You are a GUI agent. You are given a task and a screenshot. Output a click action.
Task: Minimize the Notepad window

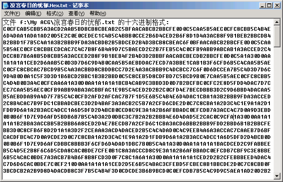coord(262,5)
